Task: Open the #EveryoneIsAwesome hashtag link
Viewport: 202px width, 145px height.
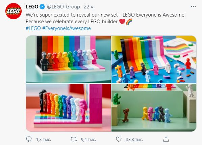Action: tap(67, 28)
